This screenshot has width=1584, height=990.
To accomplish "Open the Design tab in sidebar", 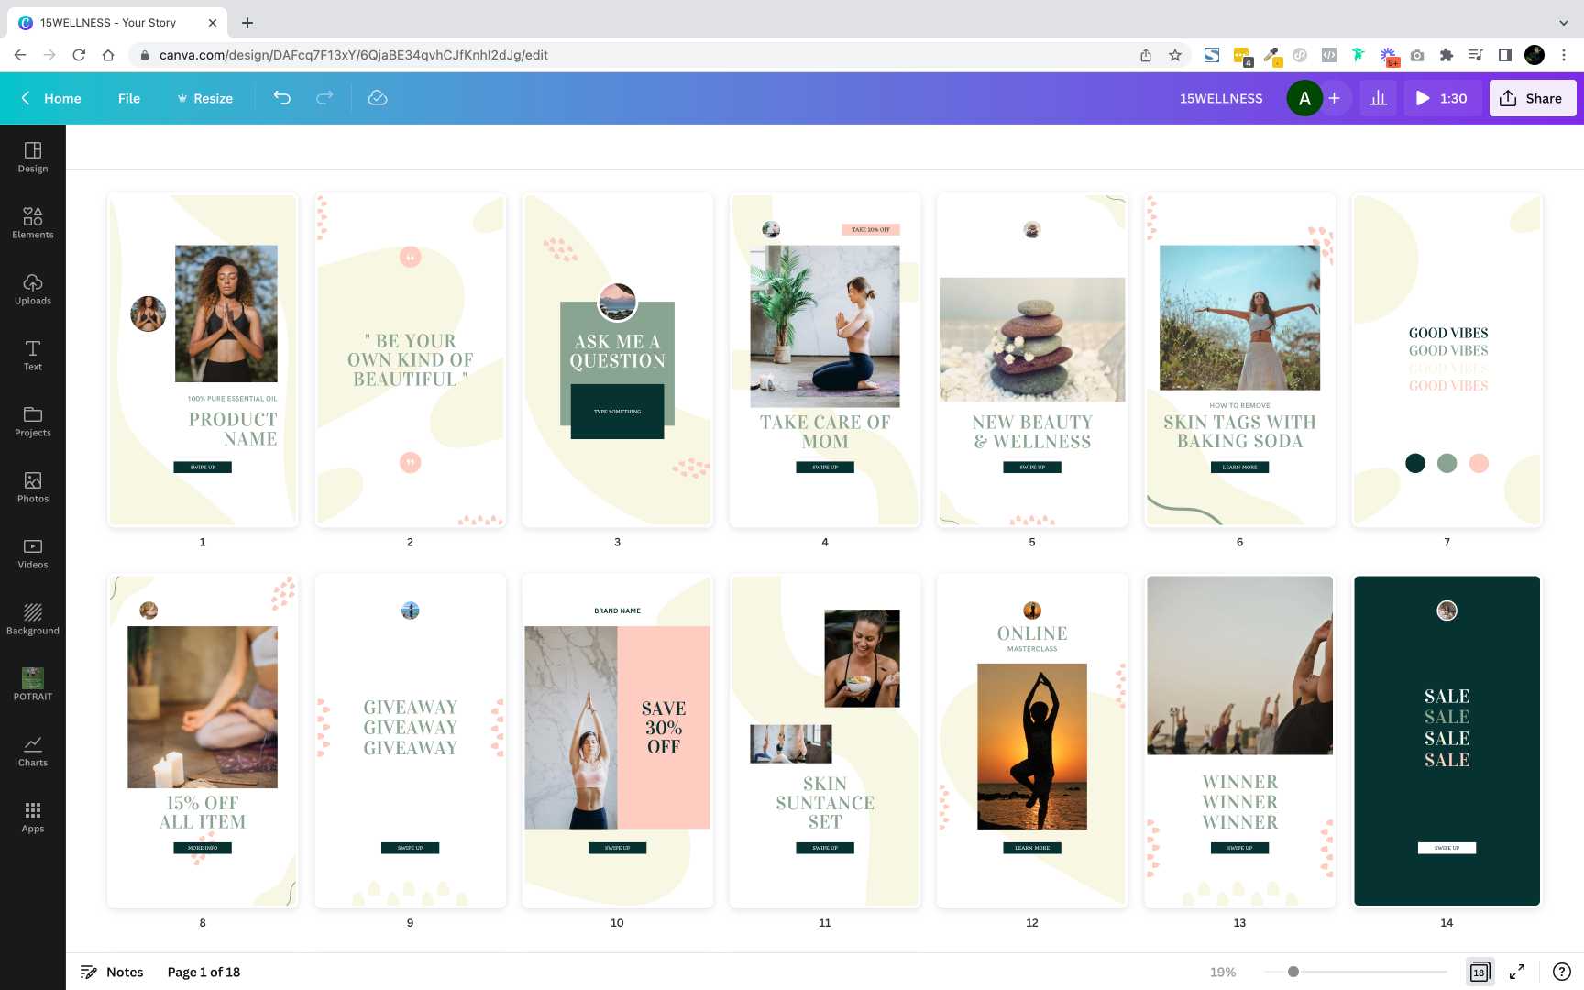I will pyautogui.click(x=33, y=157).
